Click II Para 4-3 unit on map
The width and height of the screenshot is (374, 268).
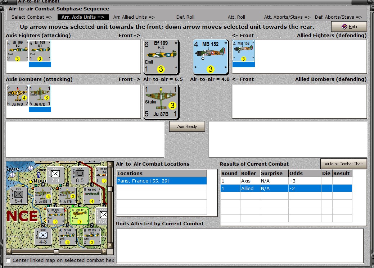43,237
